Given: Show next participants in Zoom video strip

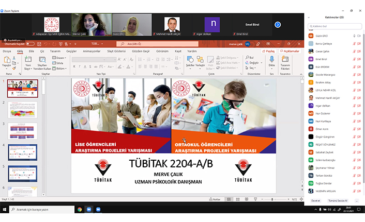Looking at the screenshot, I should [x=278, y=24].
